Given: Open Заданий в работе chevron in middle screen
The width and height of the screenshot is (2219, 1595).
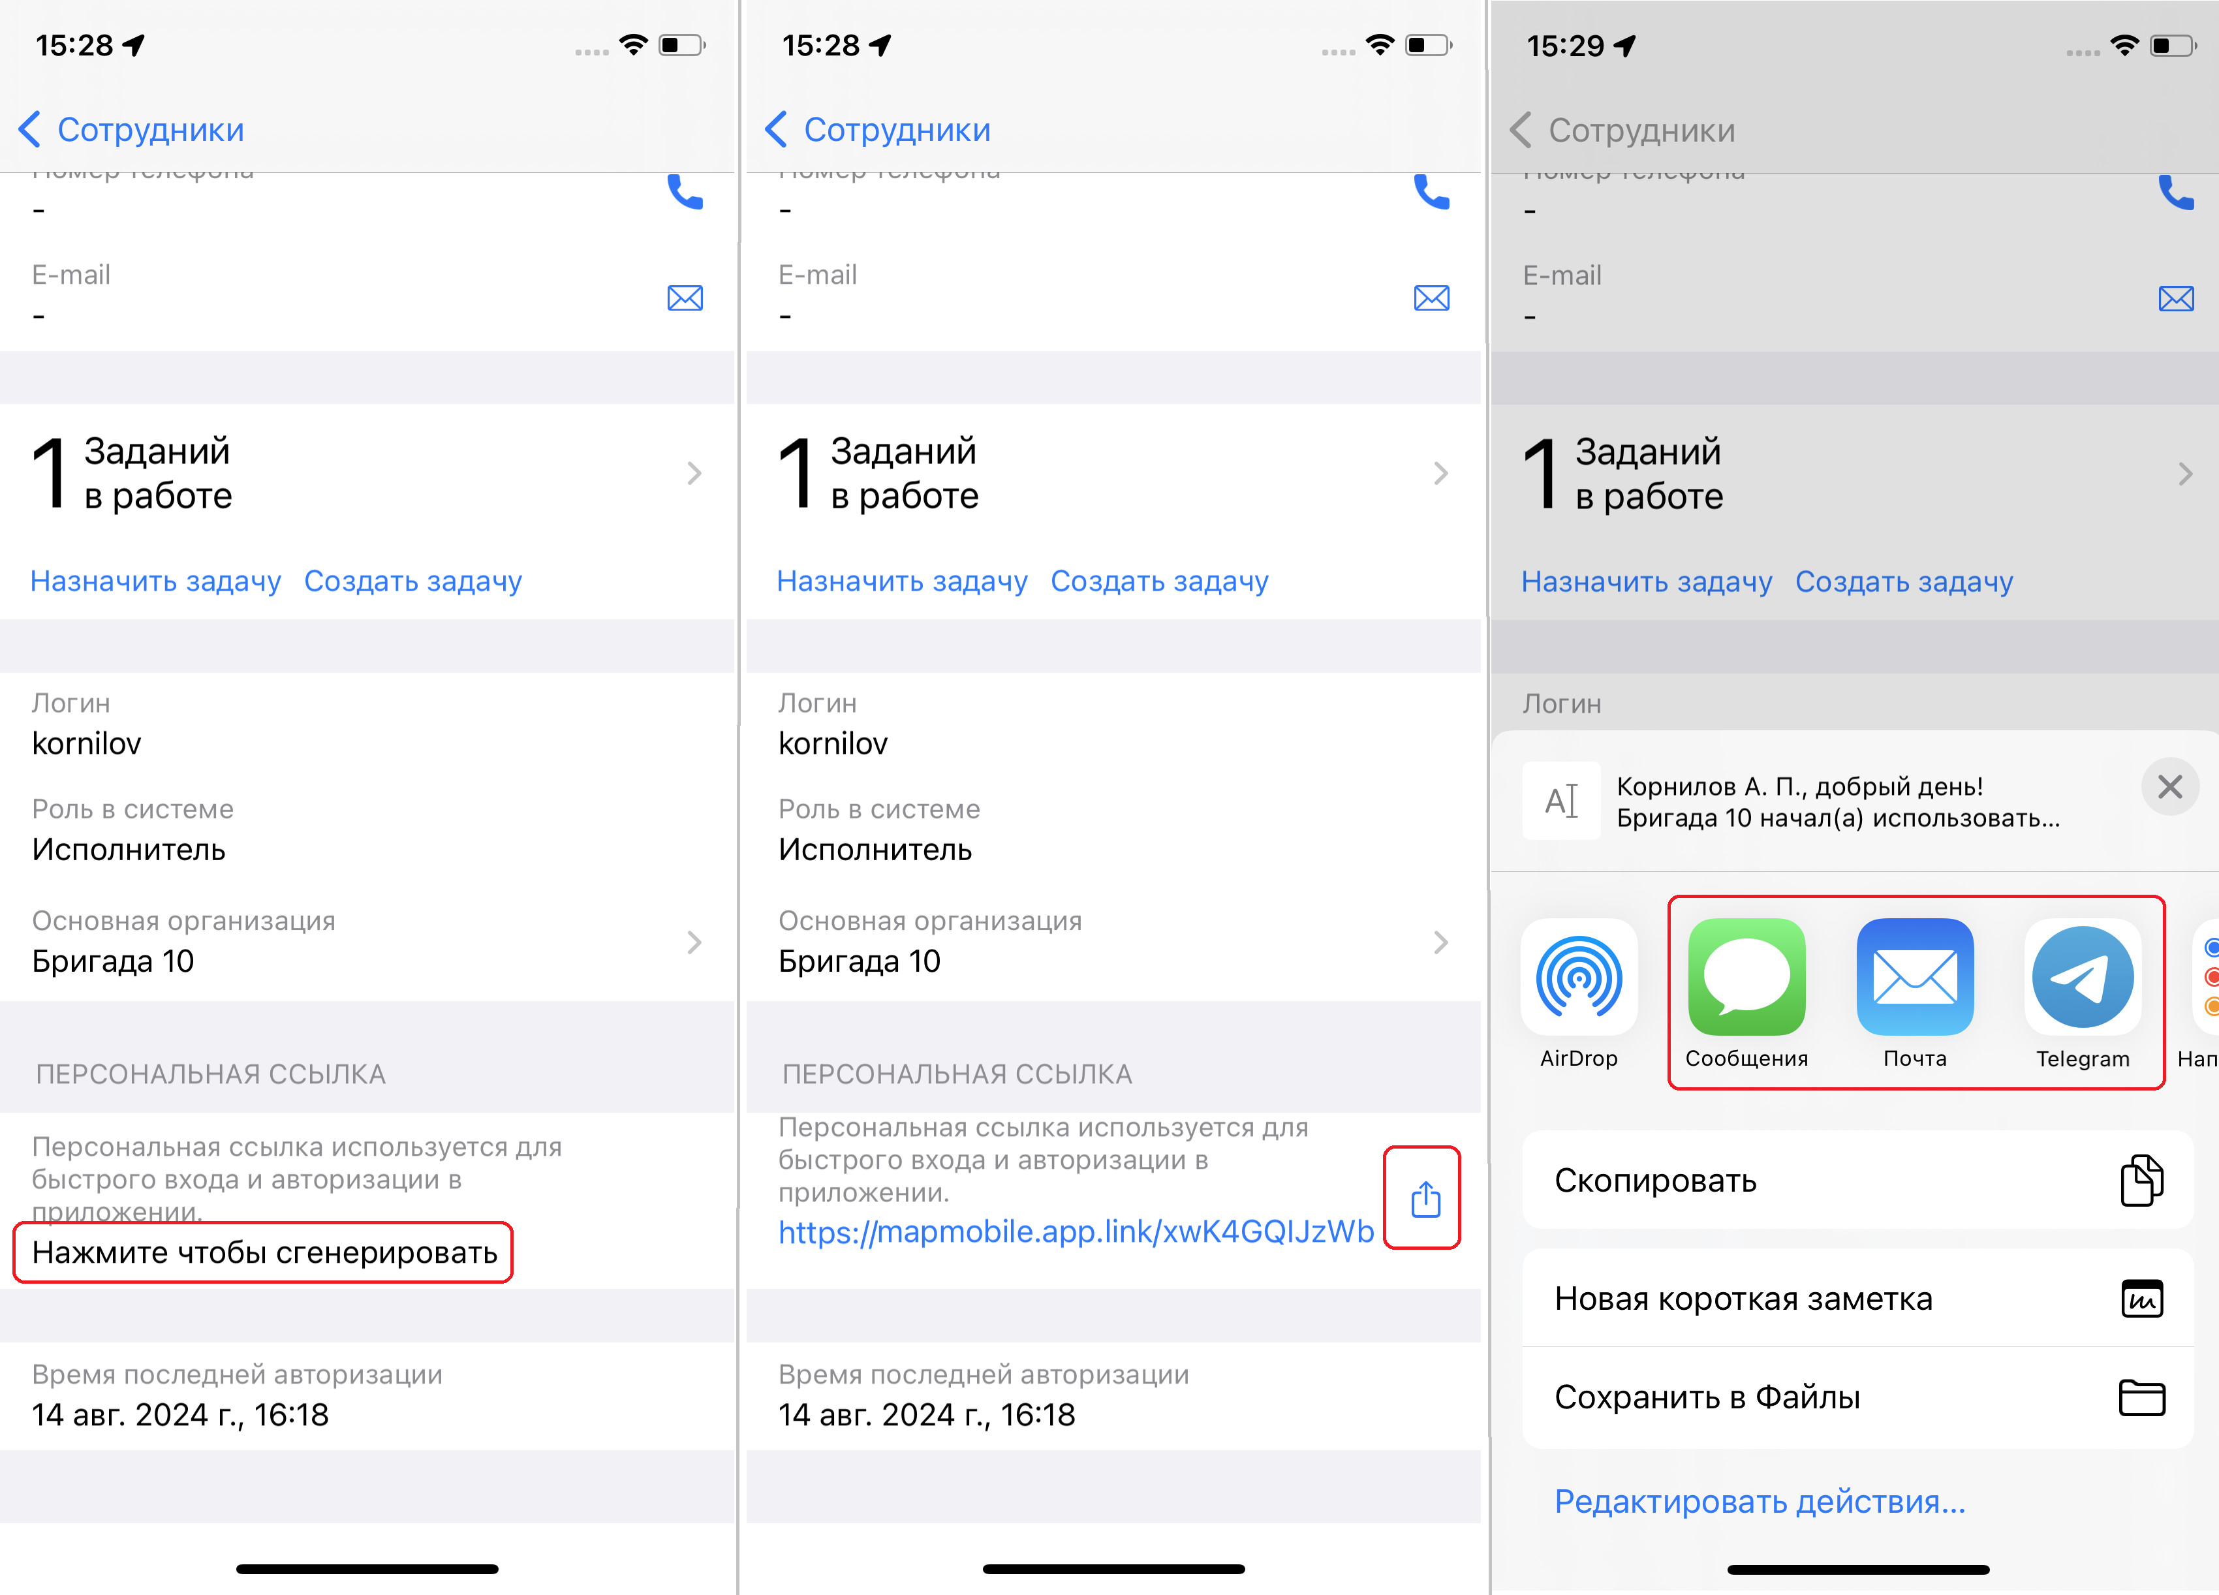Looking at the screenshot, I should pos(1440,474).
